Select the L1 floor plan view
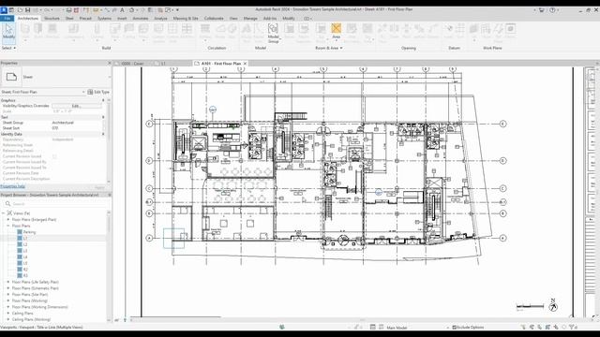The width and height of the screenshot is (600, 337). point(25,238)
